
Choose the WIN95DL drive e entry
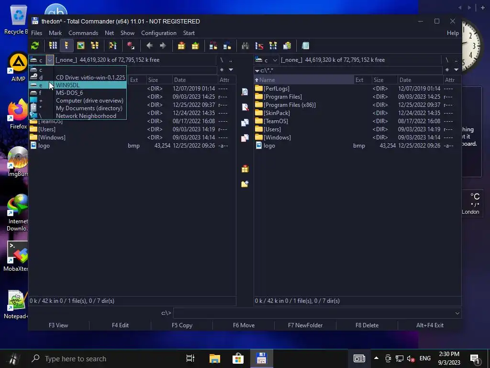coord(78,85)
